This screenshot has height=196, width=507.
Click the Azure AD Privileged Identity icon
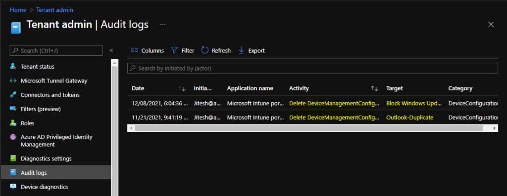tap(13, 137)
